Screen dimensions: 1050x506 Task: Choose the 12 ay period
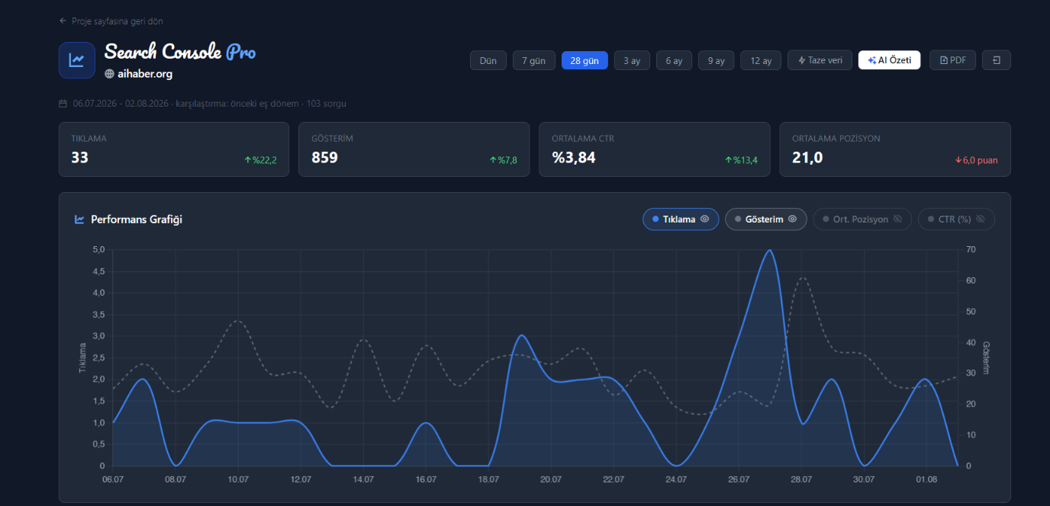tap(761, 60)
